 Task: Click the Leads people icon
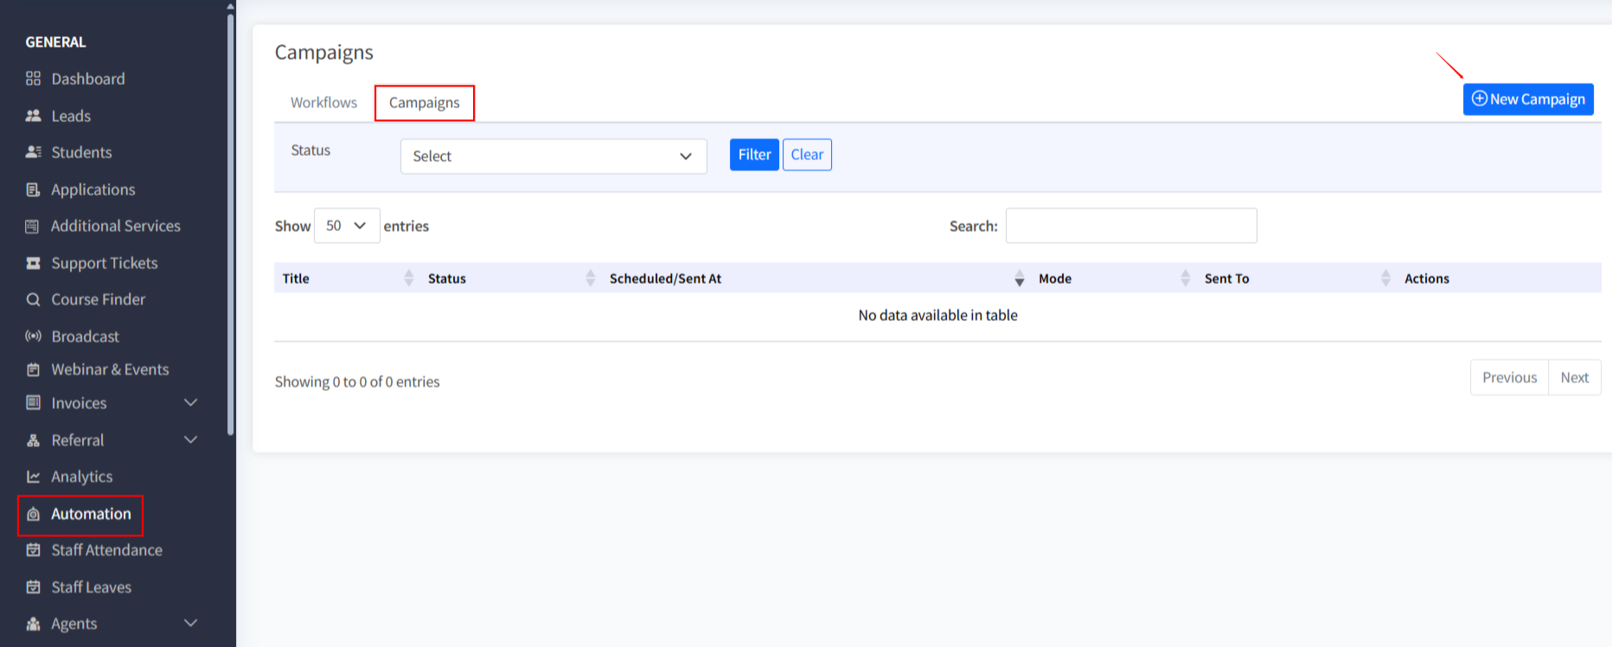tap(33, 116)
